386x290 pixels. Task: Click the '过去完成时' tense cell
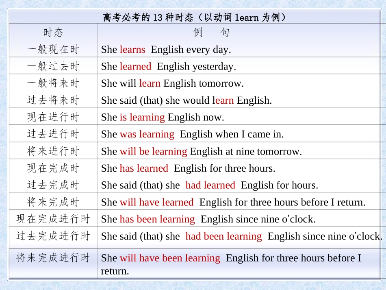pyautogui.click(x=53, y=185)
